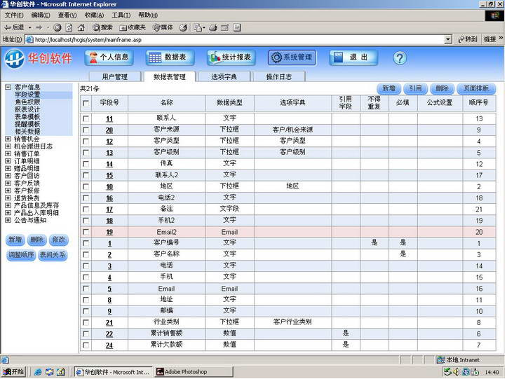Switch to the 选项字典 tab
The width and height of the screenshot is (507, 379).
(x=223, y=76)
